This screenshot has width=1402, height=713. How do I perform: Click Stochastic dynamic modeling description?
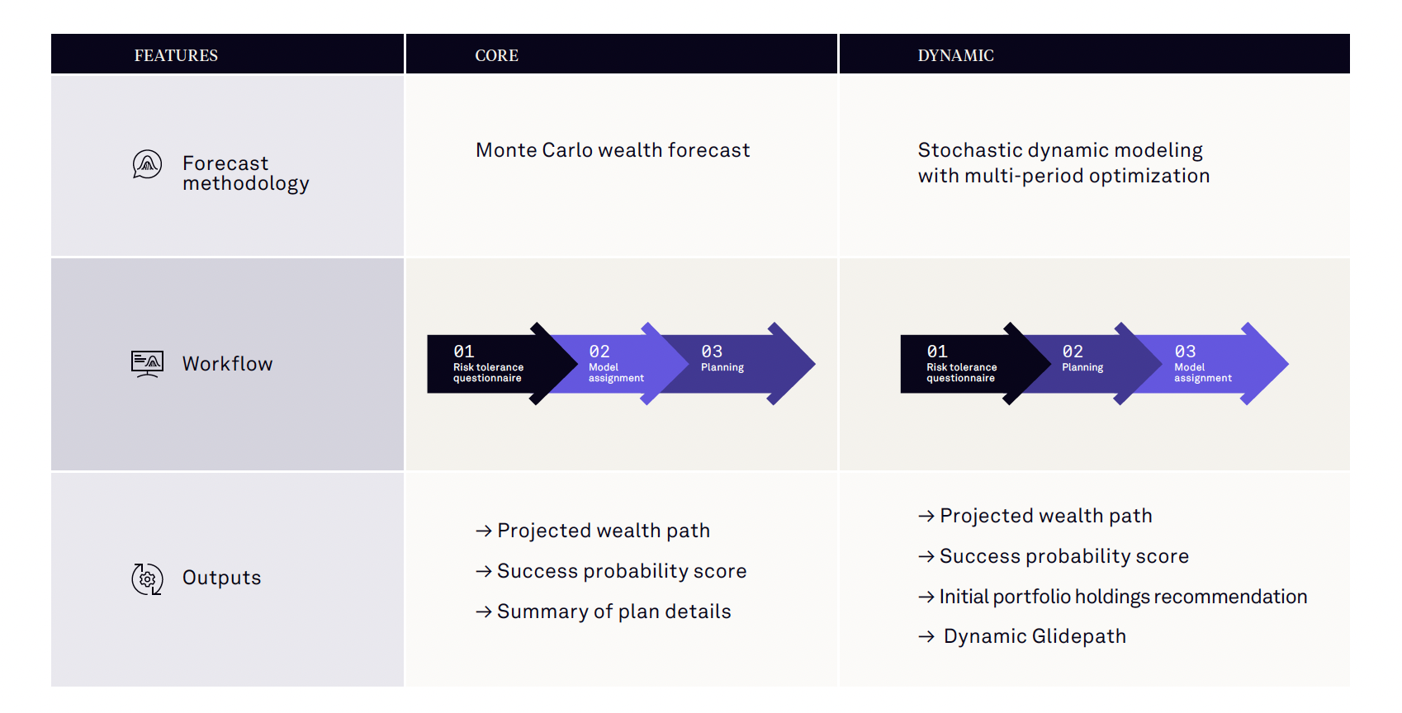click(x=1063, y=163)
